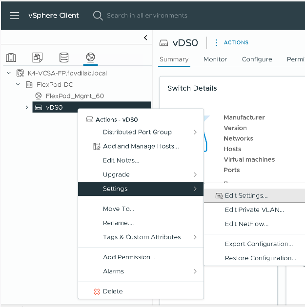Expand Tags & Custom Attributes chevron

195,237
